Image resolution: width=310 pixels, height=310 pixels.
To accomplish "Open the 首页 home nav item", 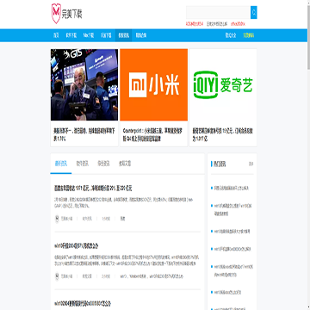I will tap(56, 35).
